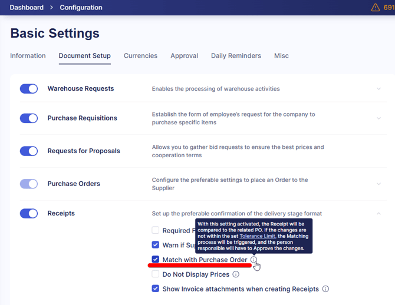The image size is (395, 305).
Task: Expand the Purchase Orders section chevron
Action: pyautogui.click(x=378, y=184)
